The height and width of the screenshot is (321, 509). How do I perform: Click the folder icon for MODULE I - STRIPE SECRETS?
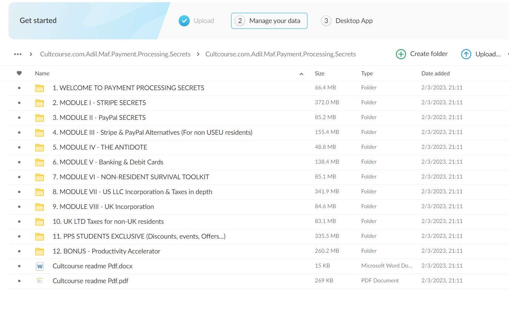[x=40, y=103]
